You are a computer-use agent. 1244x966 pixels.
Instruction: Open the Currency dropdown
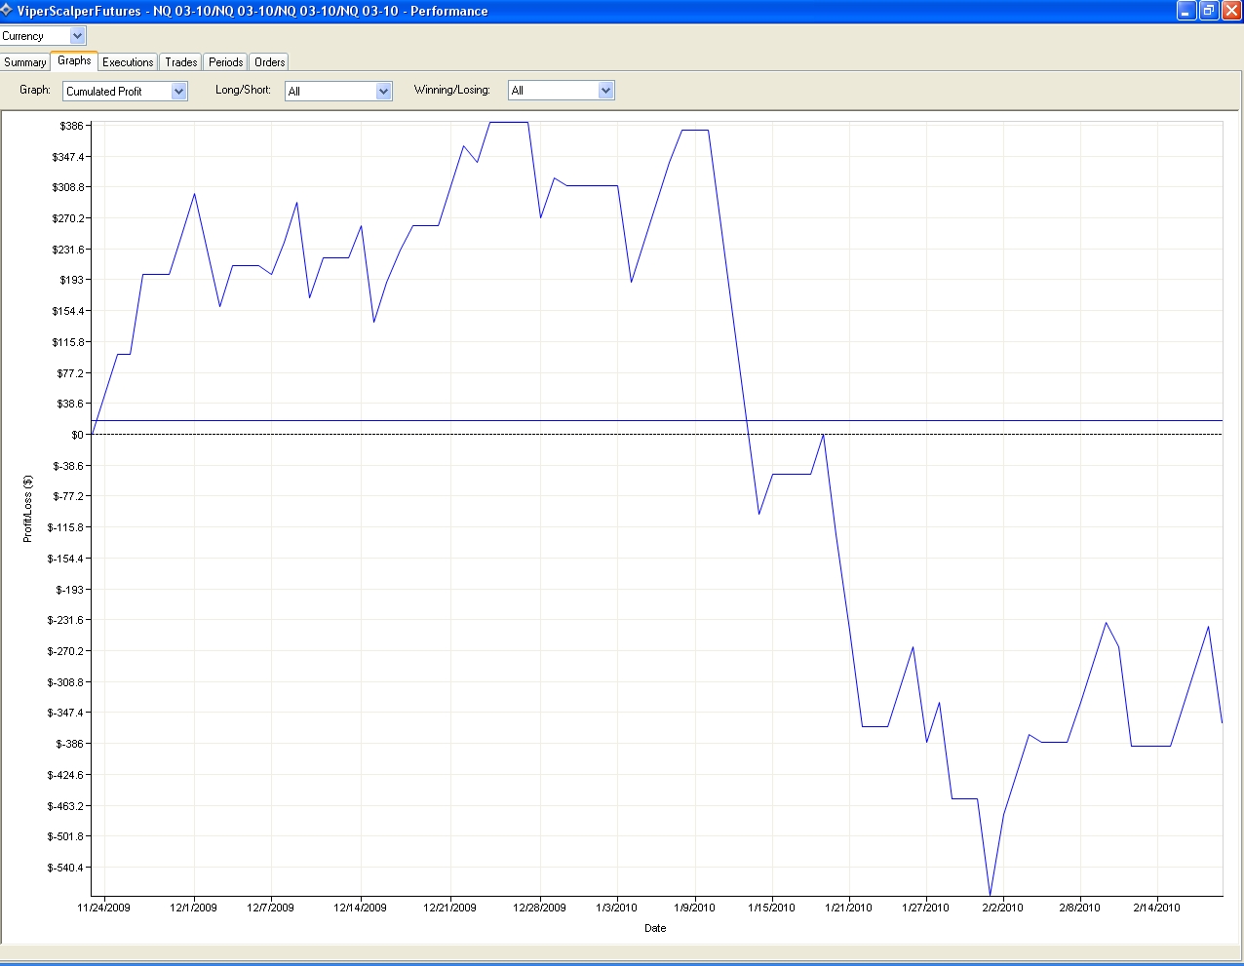point(44,36)
